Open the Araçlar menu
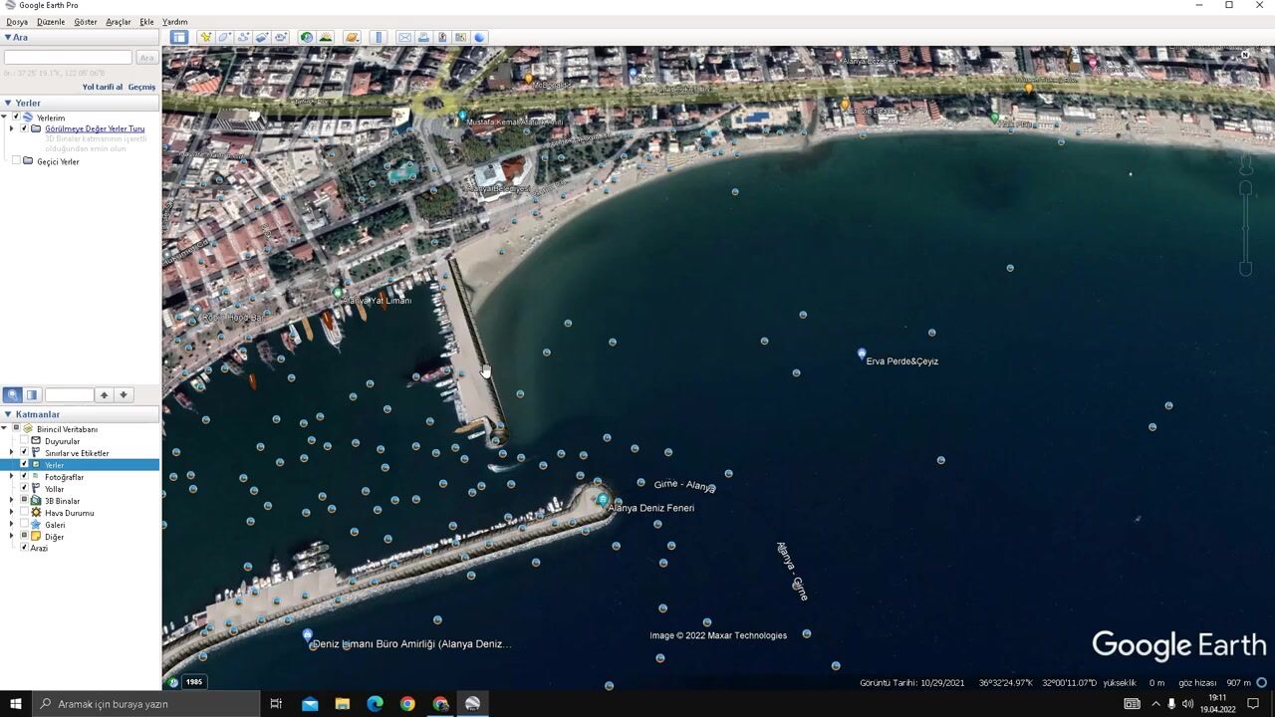 coord(118,21)
